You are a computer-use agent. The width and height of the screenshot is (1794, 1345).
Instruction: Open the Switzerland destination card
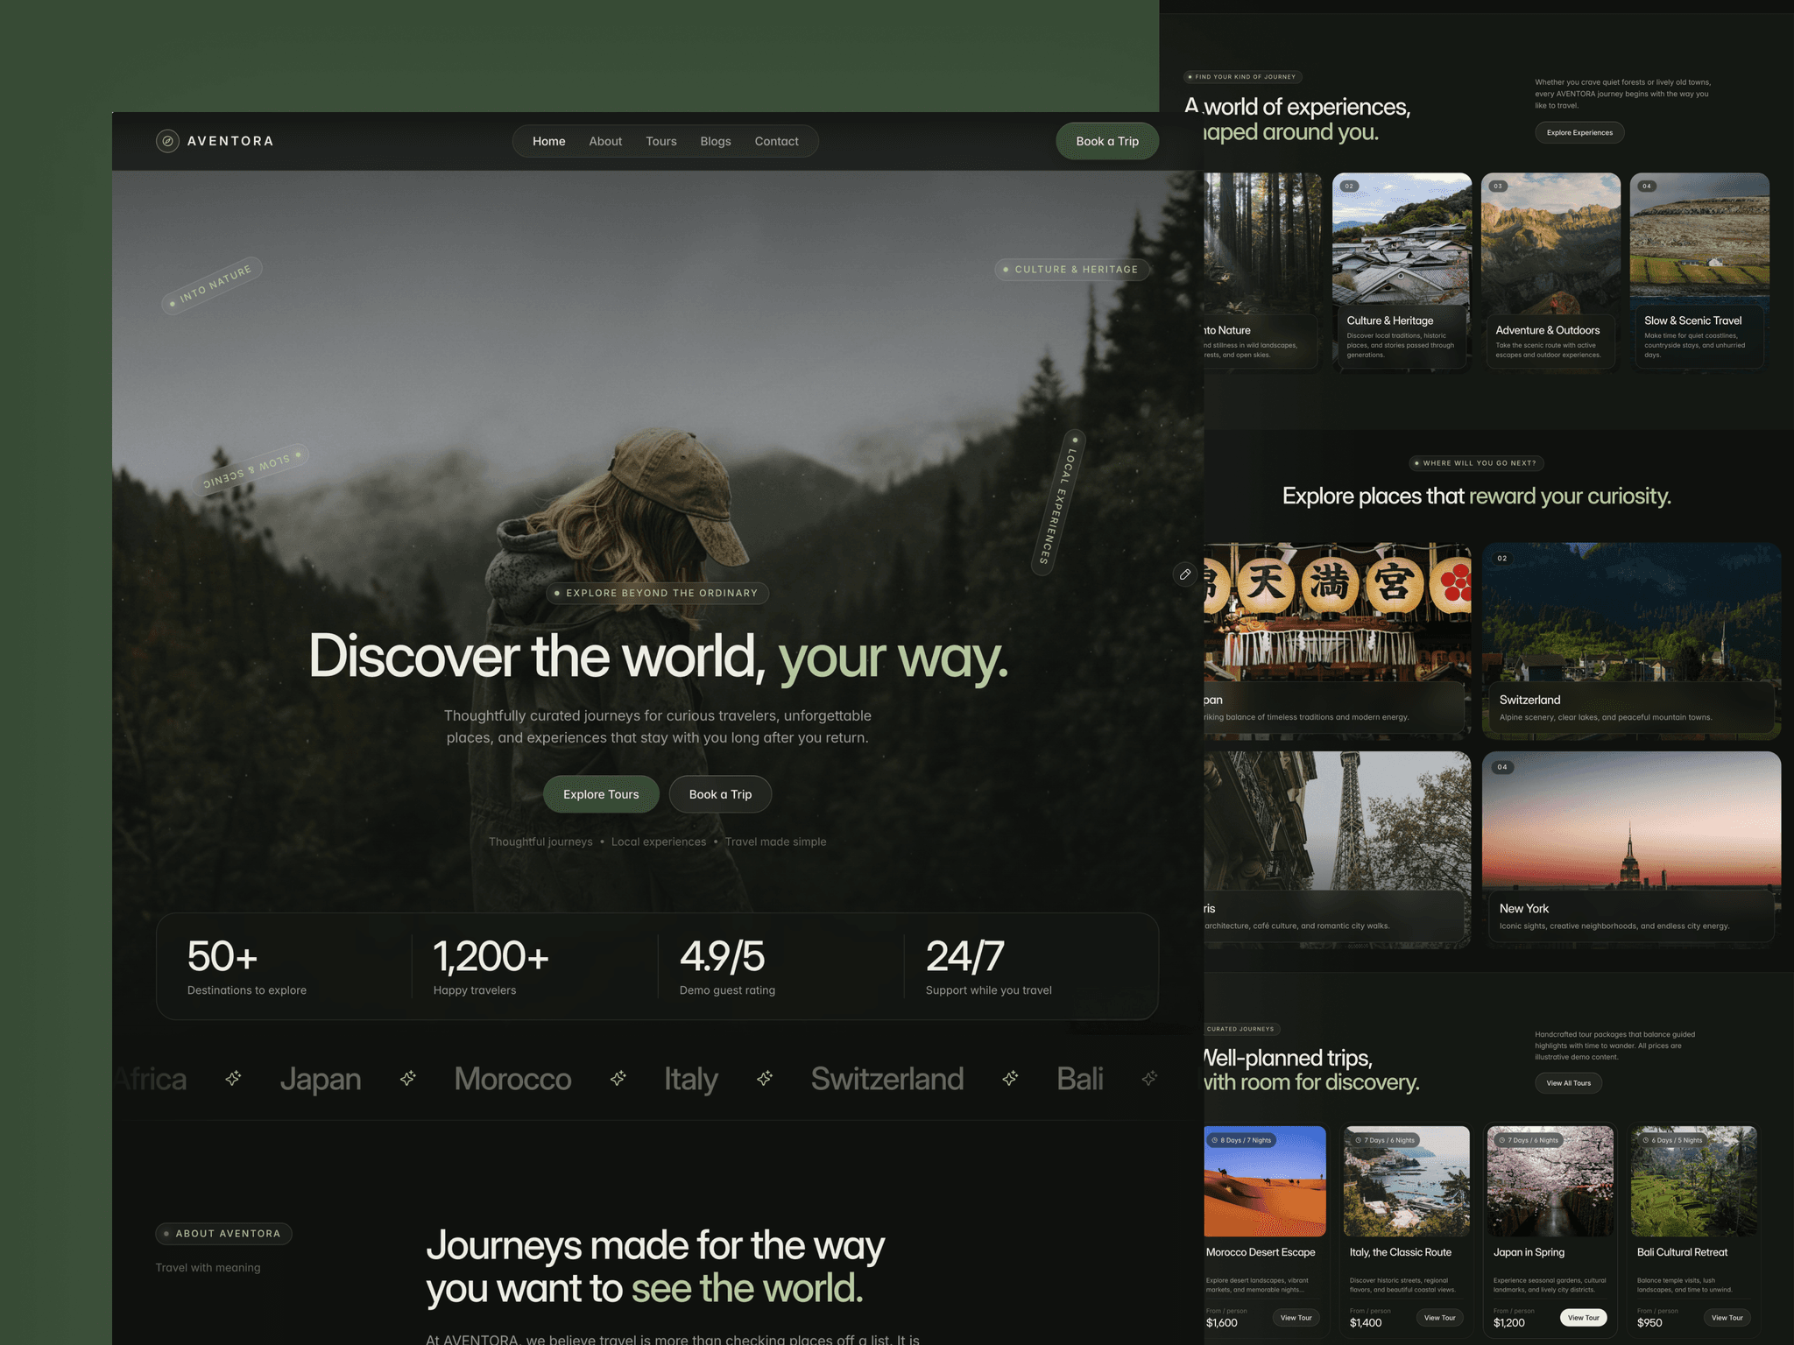[1631, 641]
